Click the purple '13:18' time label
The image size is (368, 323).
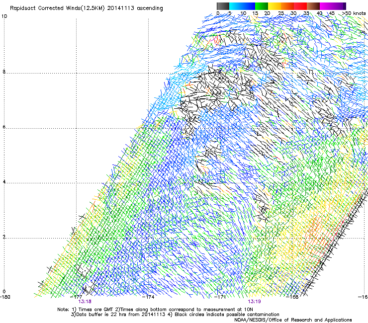tap(85, 302)
